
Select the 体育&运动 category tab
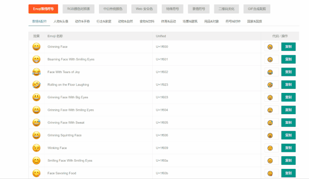[x=169, y=21]
